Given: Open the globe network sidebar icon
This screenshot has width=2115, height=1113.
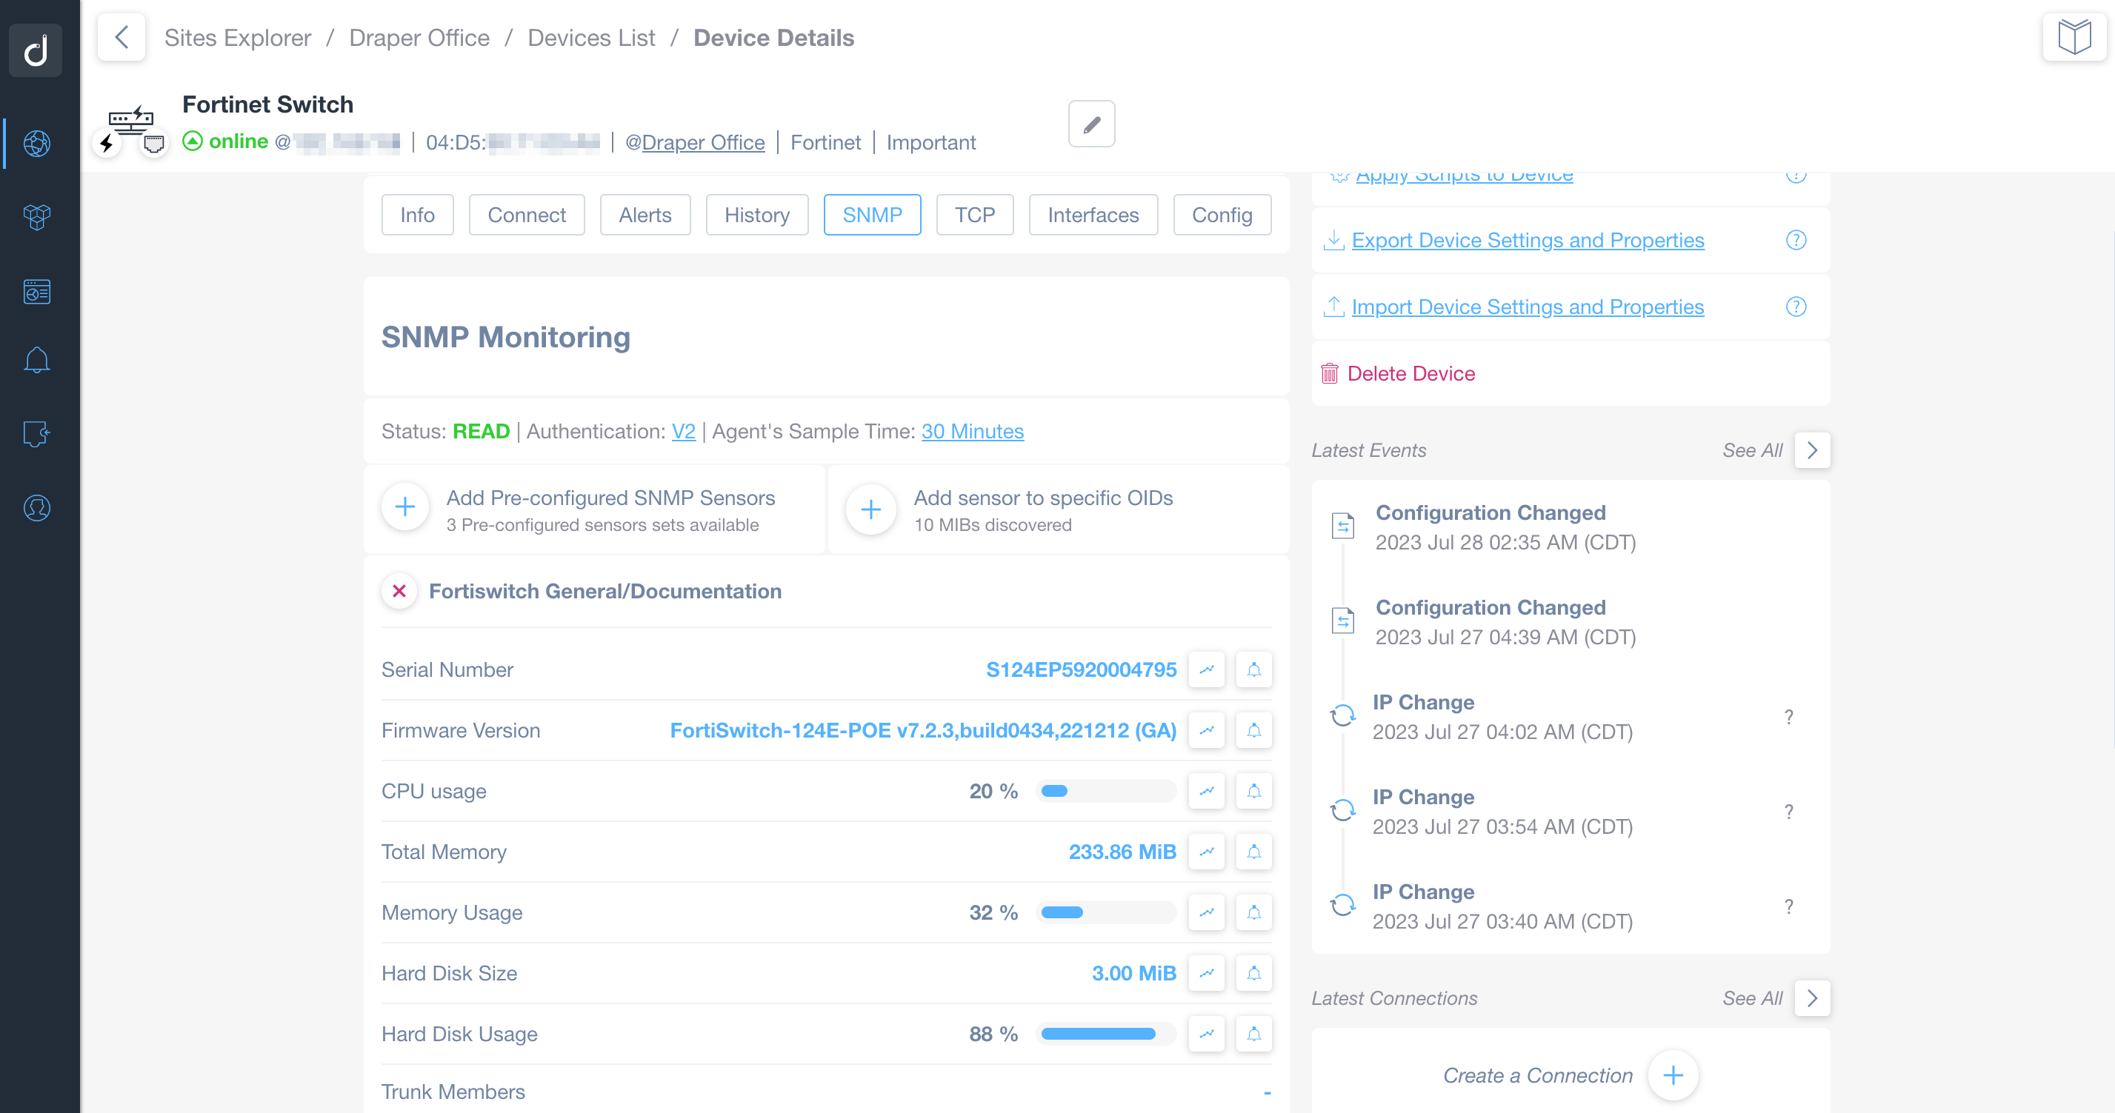Looking at the screenshot, I should click(x=37, y=144).
